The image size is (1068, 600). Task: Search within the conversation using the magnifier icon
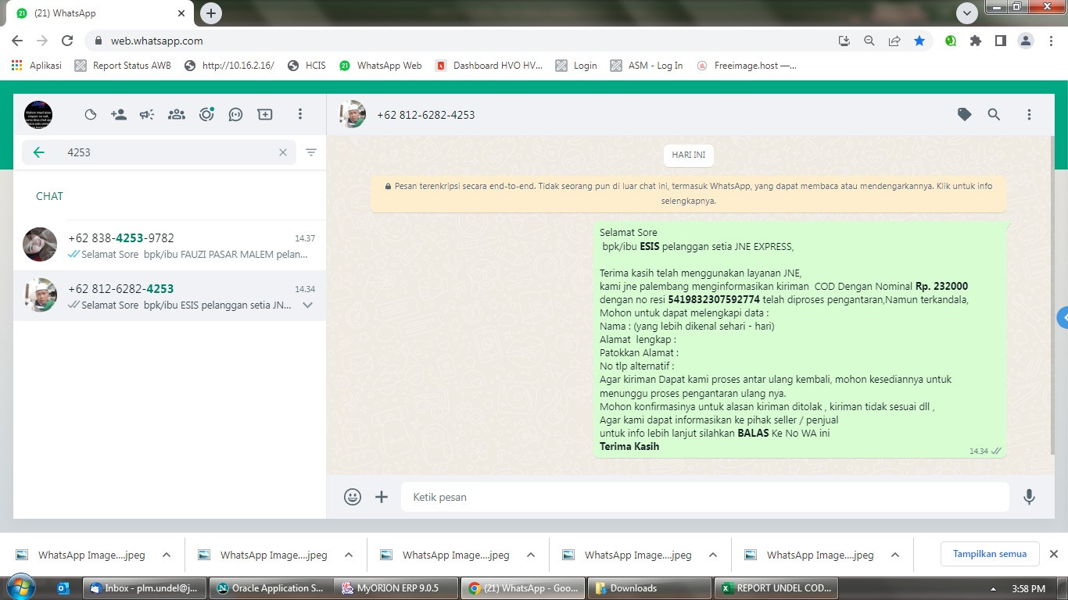994,114
